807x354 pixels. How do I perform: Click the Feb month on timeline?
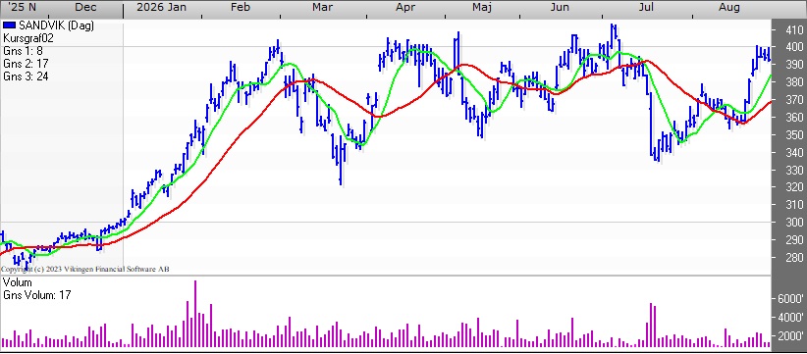241,8
